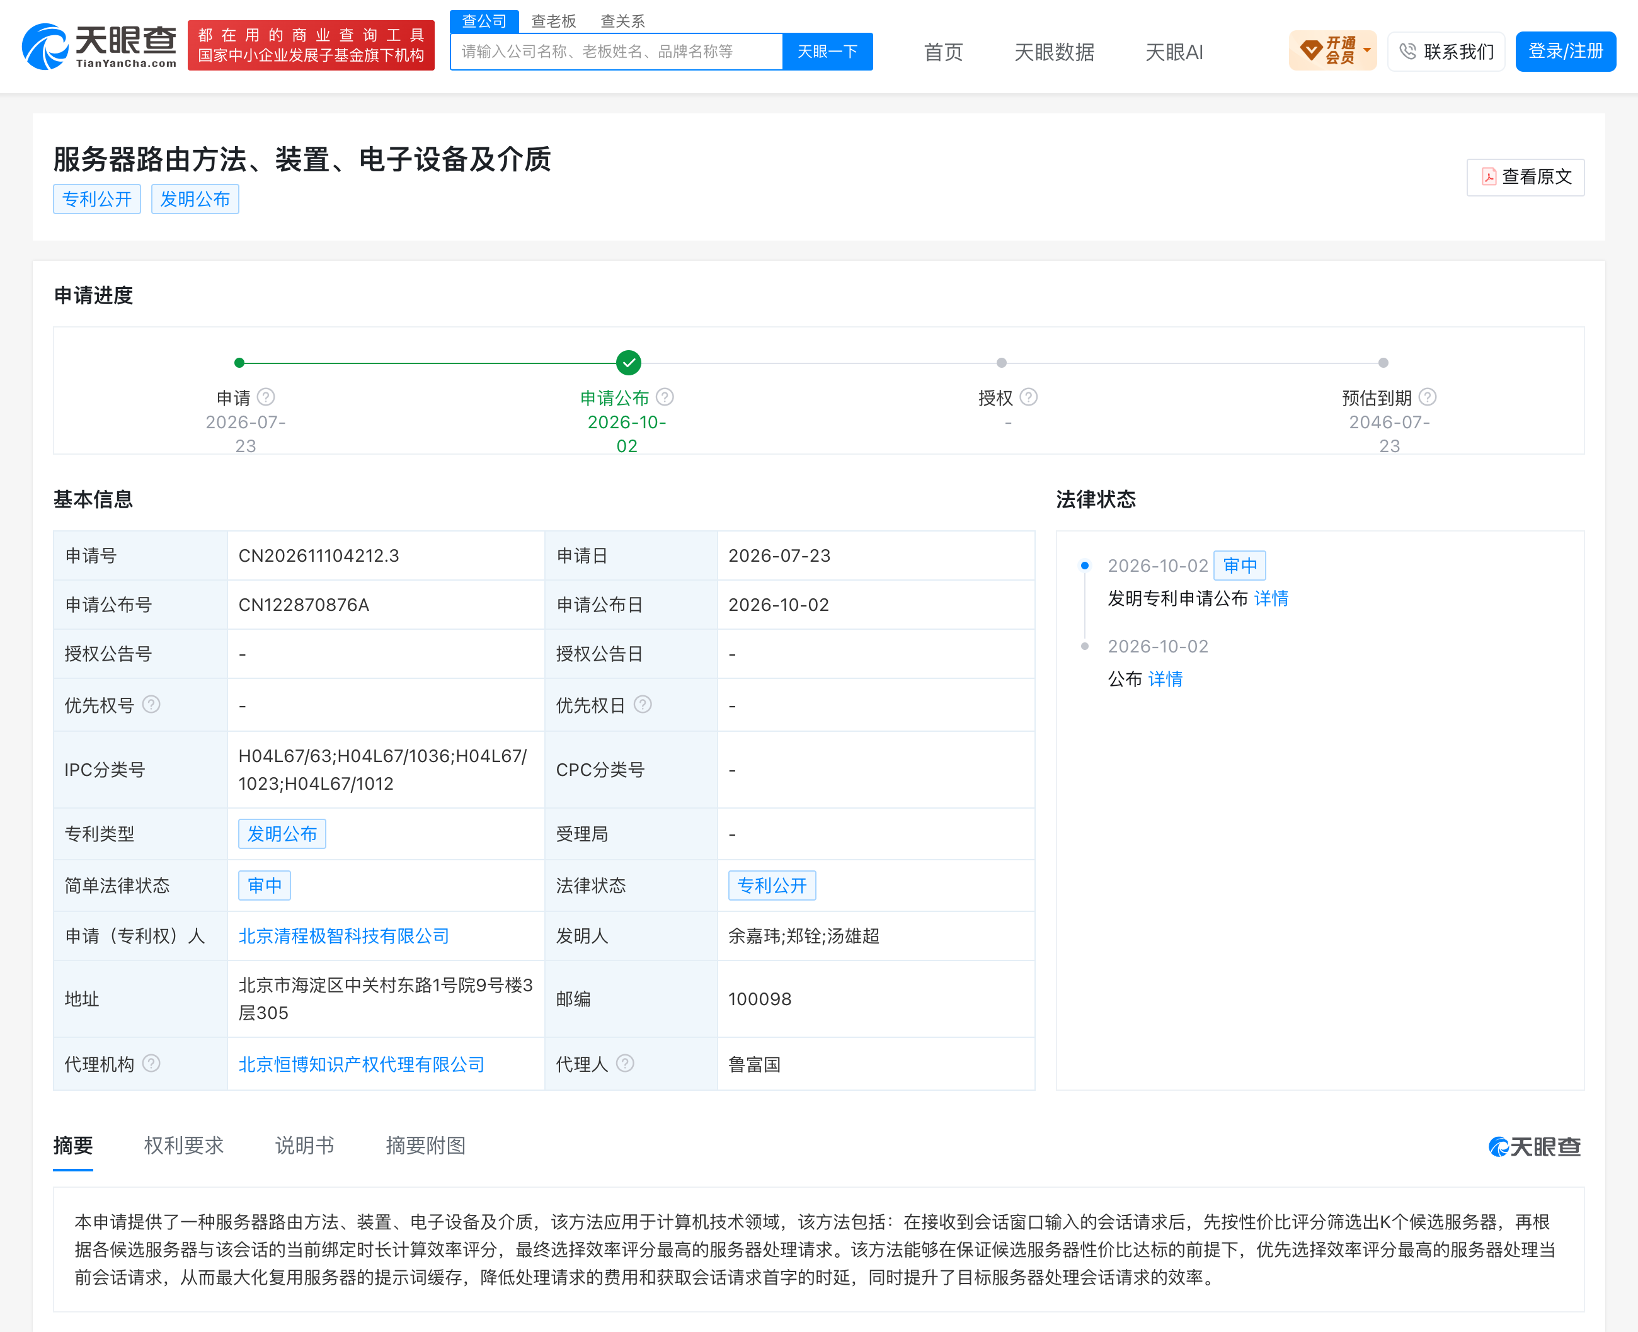The width and height of the screenshot is (1638, 1332).
Task: Switch to 查老板 search tab
Action: coord(553,21)
